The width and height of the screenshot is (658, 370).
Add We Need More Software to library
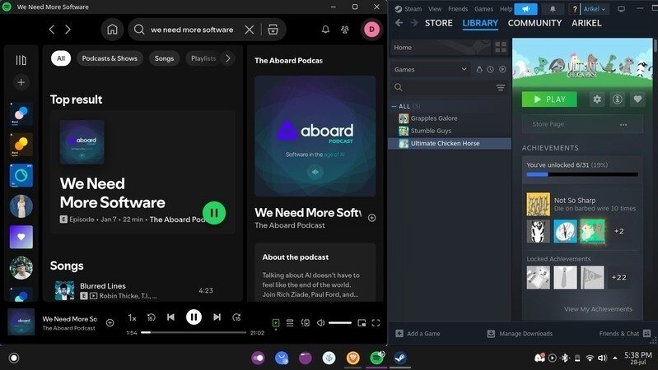[371, 217]
